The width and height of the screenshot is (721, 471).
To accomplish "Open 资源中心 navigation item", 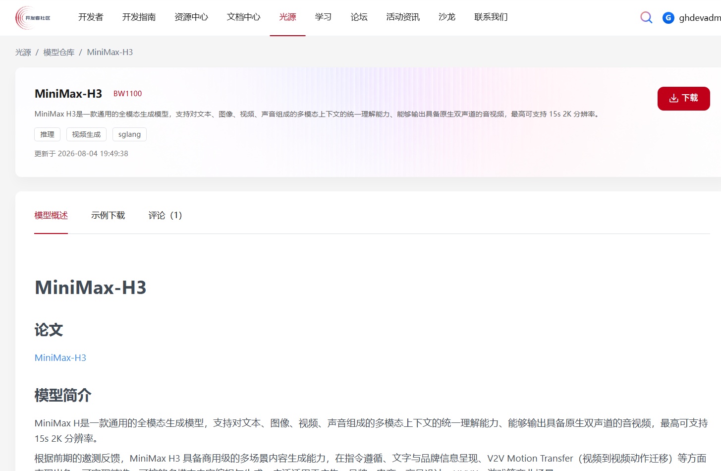I will 191,17.
